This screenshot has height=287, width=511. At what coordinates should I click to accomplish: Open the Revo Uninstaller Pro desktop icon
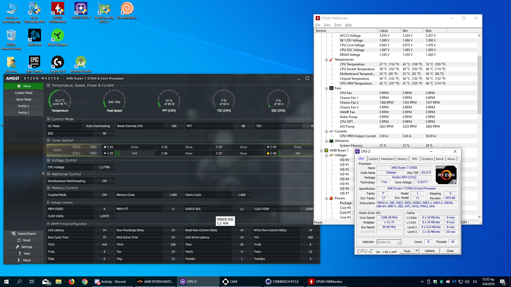(34, 13)
